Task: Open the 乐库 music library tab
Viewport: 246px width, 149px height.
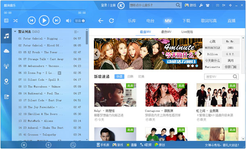Action: coord(132,21)
